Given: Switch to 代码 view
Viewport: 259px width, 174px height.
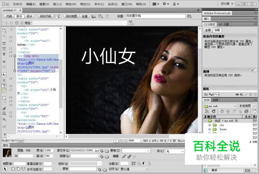Looking at the screenshot, I should pyautogui.click(x=9, y=16).
